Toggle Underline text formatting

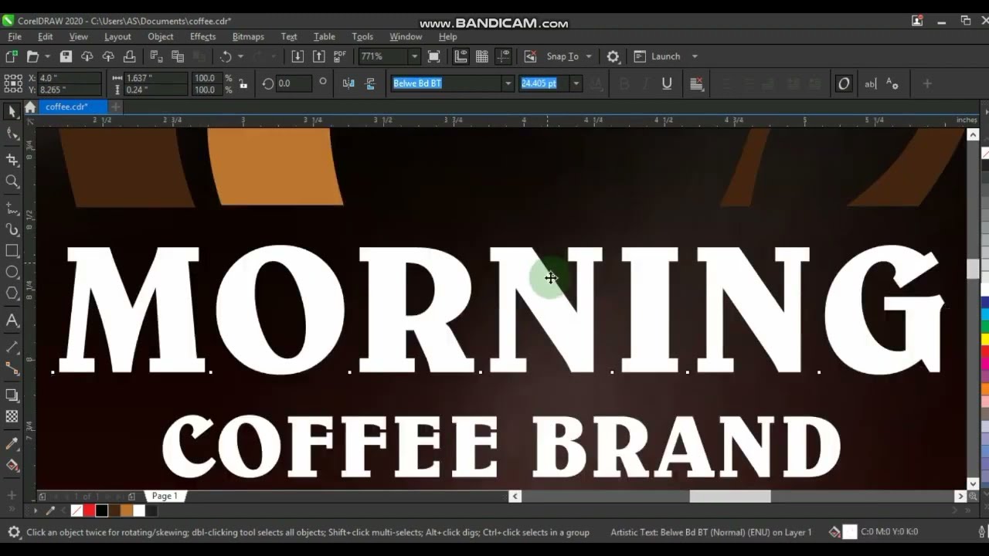pyautogui.click(x=667, y=83)
